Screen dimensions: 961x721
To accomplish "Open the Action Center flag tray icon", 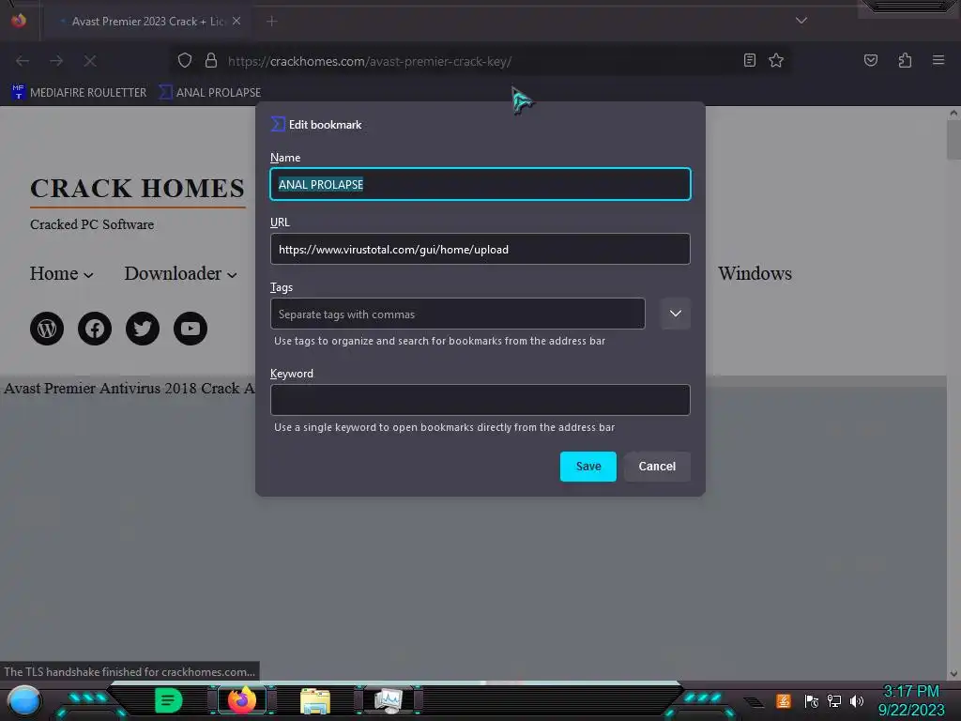I will click(811, 700).
